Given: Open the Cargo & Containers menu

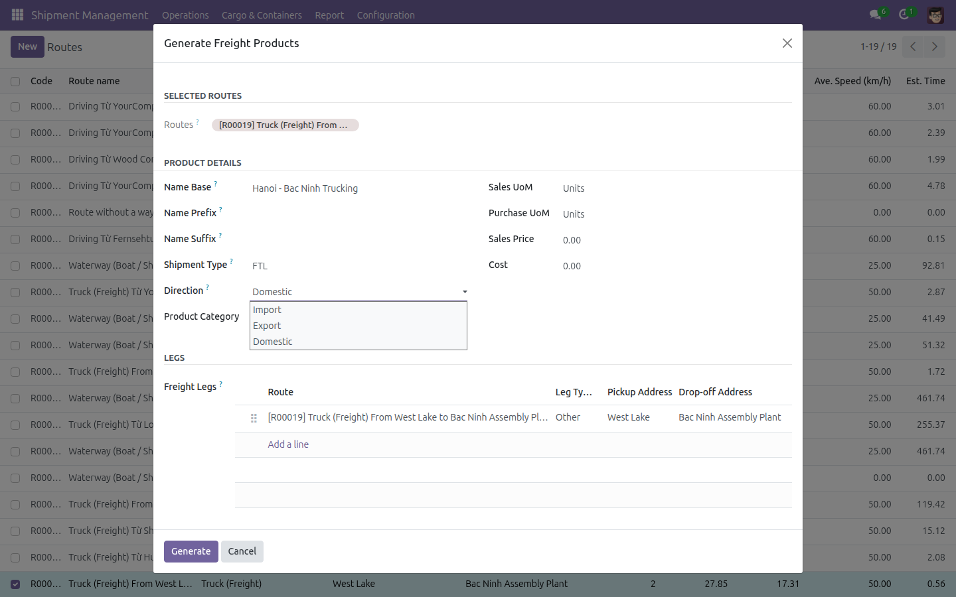Looking at the screenshot, I should (x=262, y=15).
